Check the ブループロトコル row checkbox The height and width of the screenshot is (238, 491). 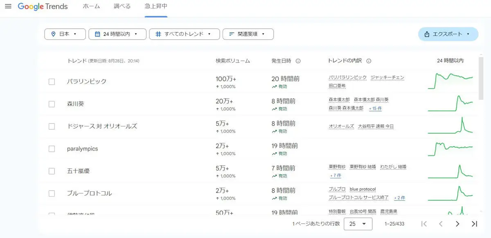point(52,193)
